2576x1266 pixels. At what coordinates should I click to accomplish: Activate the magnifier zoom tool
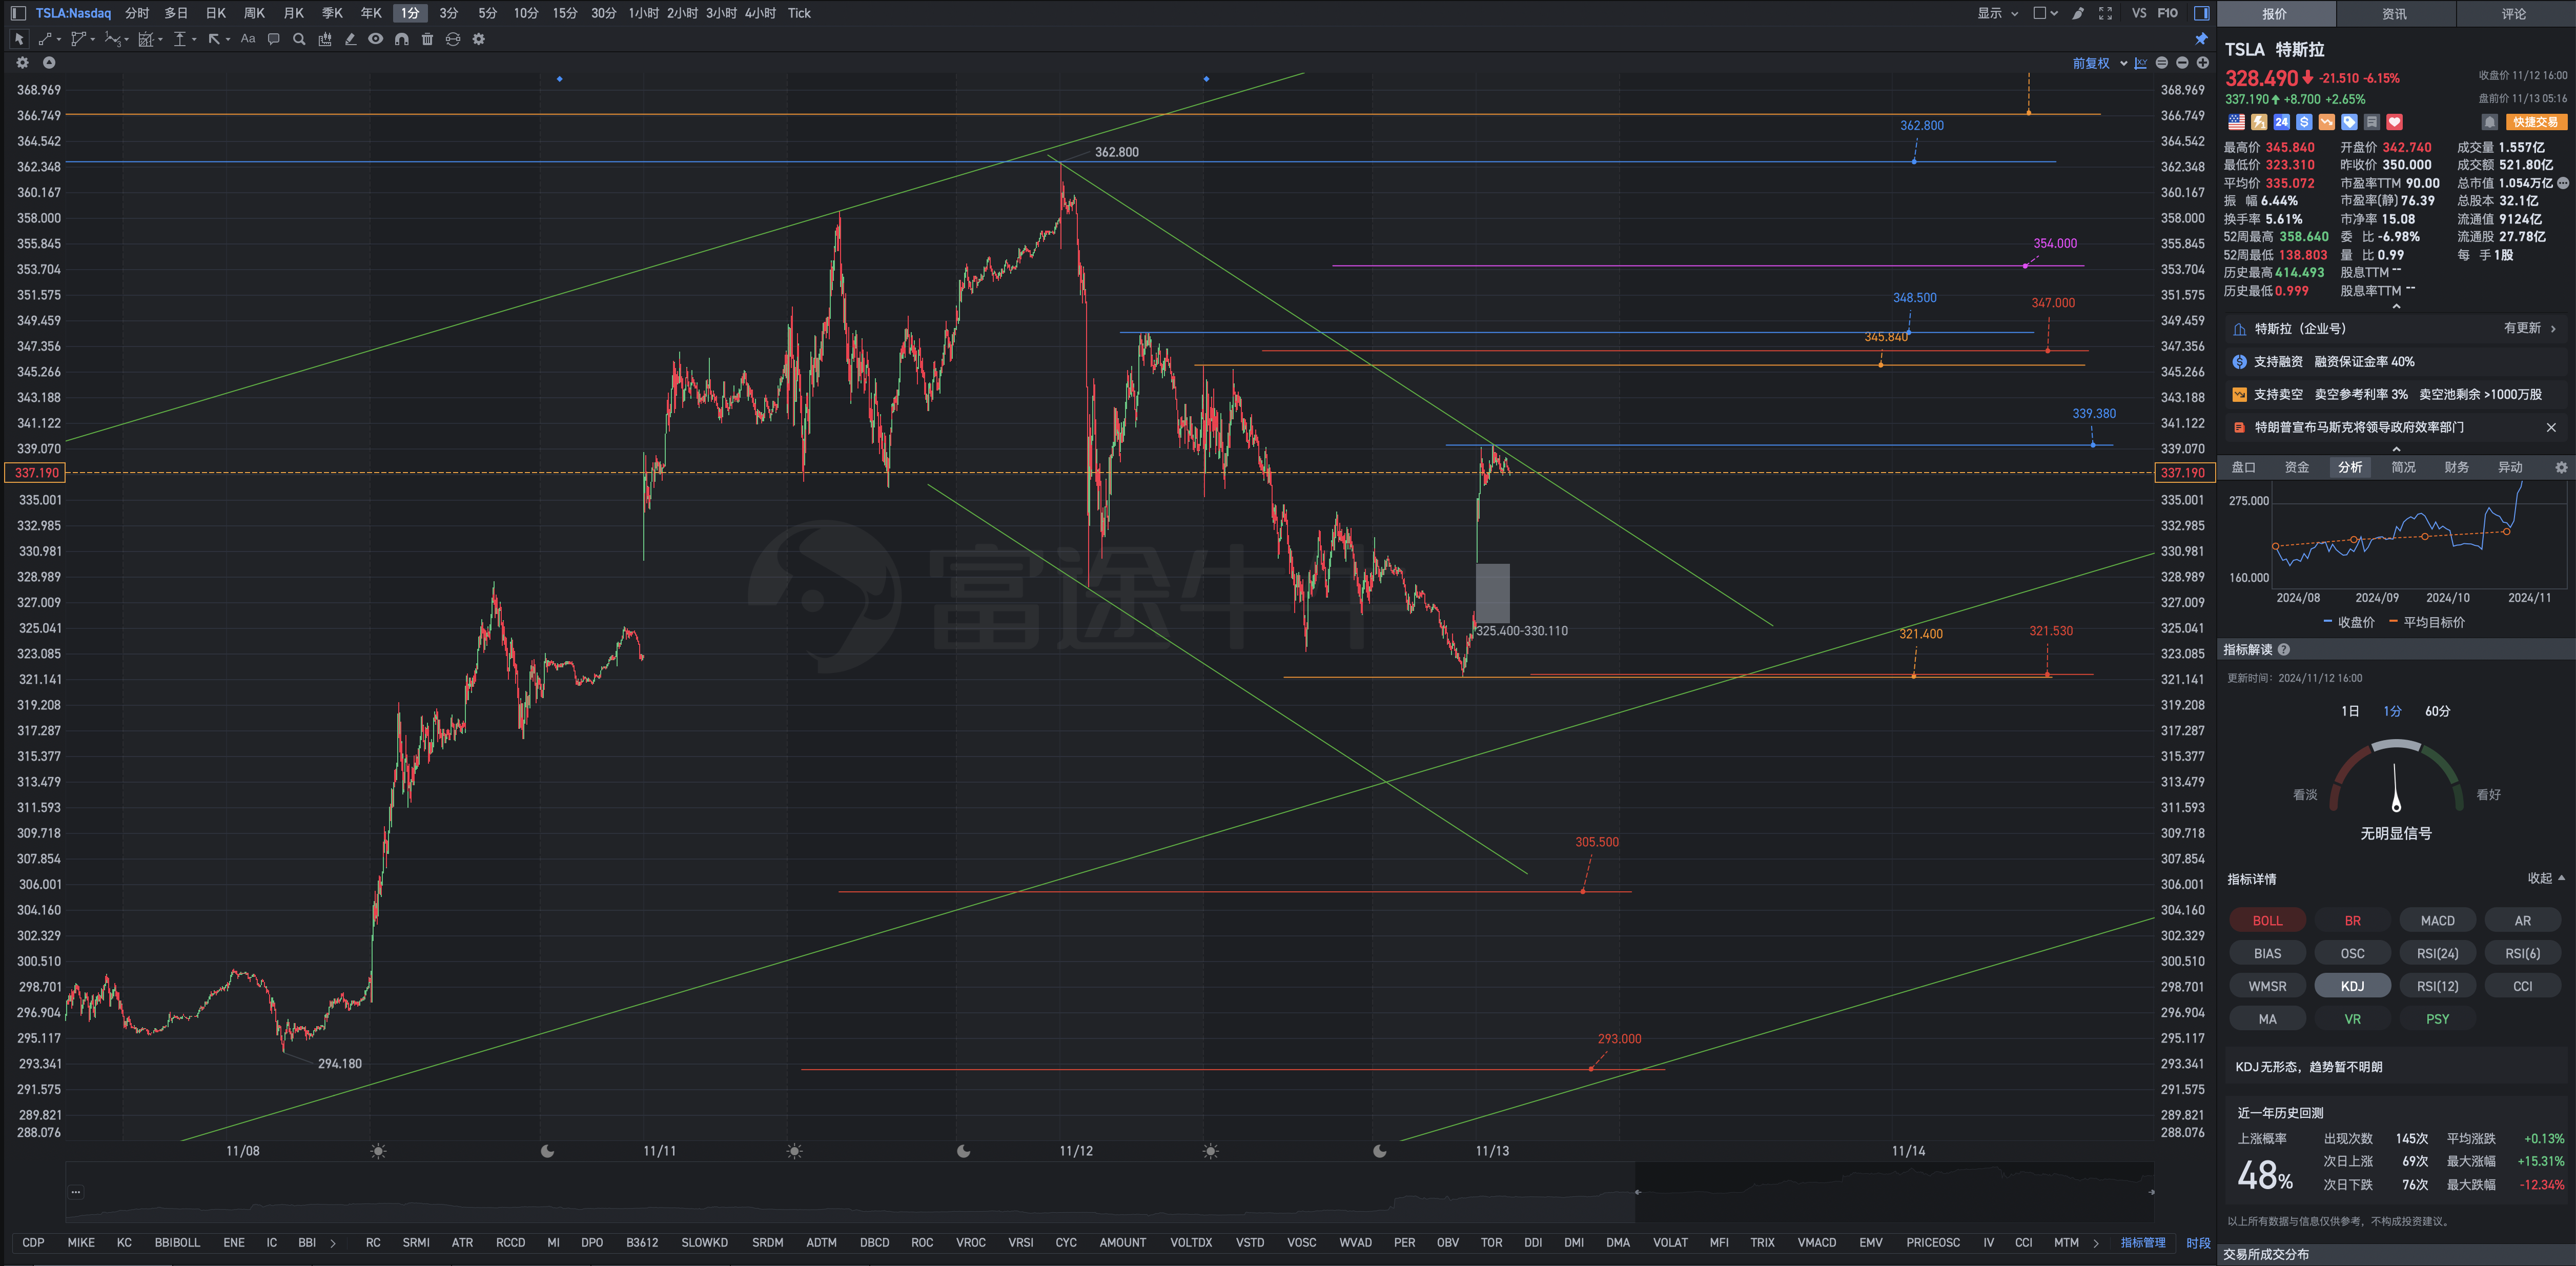tap(299, 39)
